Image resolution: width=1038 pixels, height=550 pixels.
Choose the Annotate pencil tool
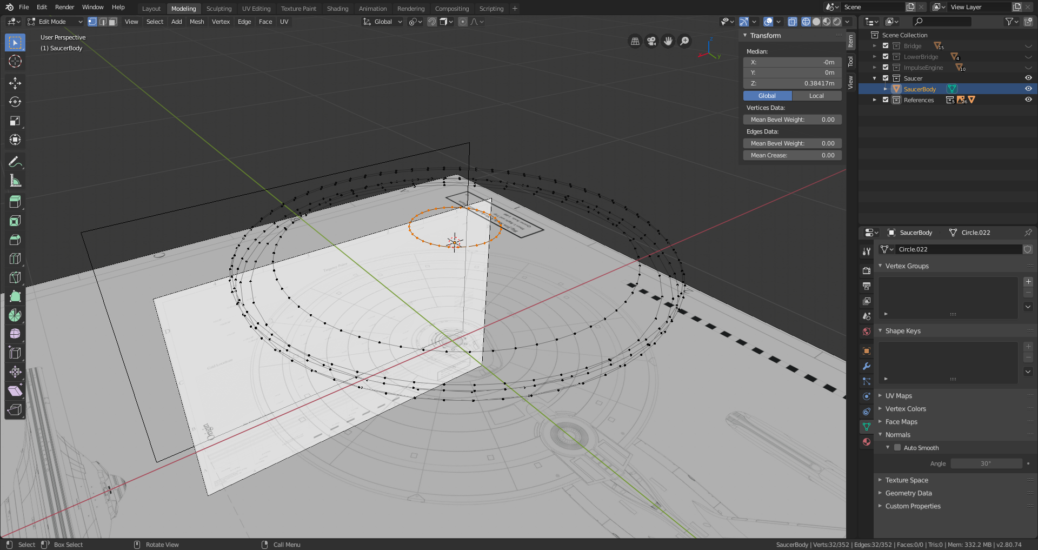tap(15, 162)
